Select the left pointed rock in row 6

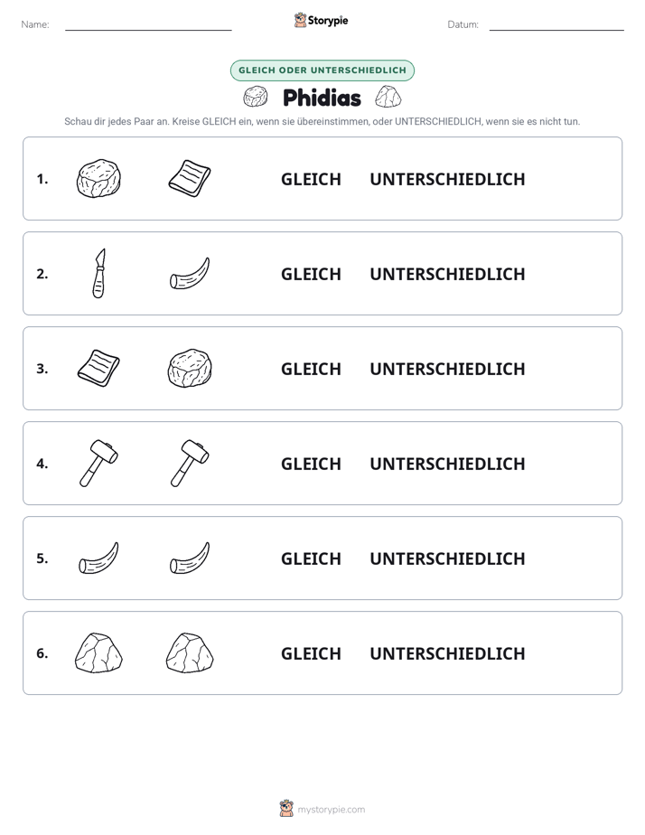[98, 652]
